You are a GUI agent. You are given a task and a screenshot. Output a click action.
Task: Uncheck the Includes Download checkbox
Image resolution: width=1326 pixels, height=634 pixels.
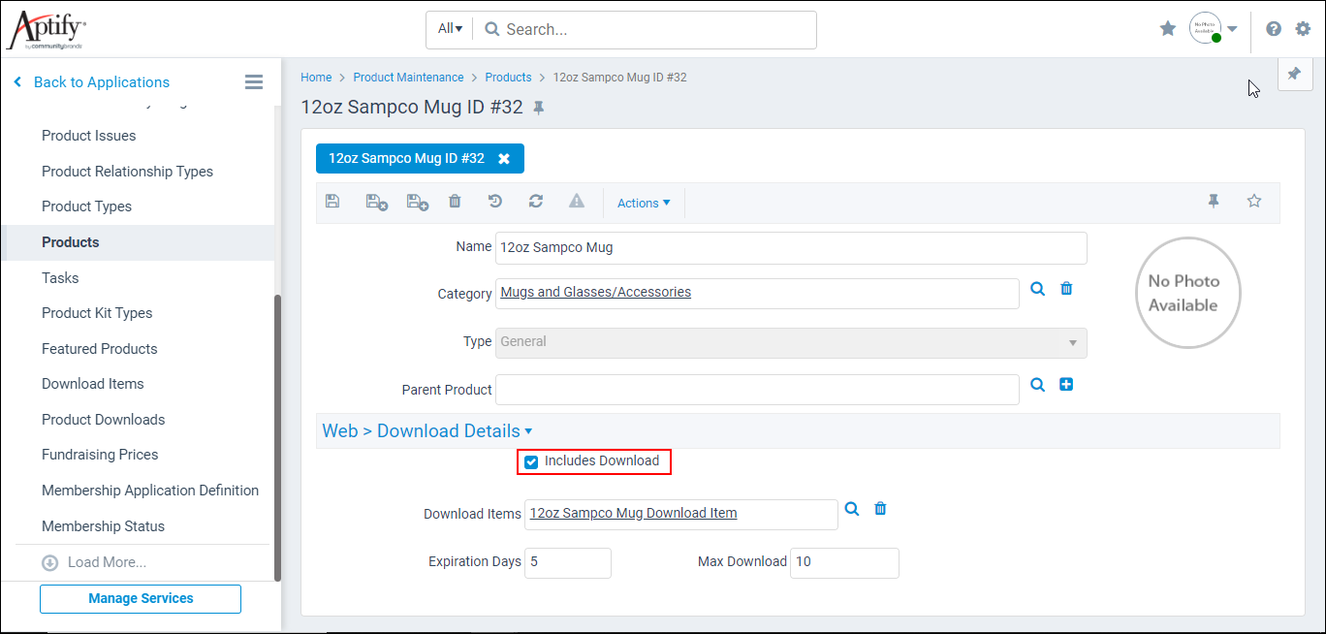[x=530, y=461]
